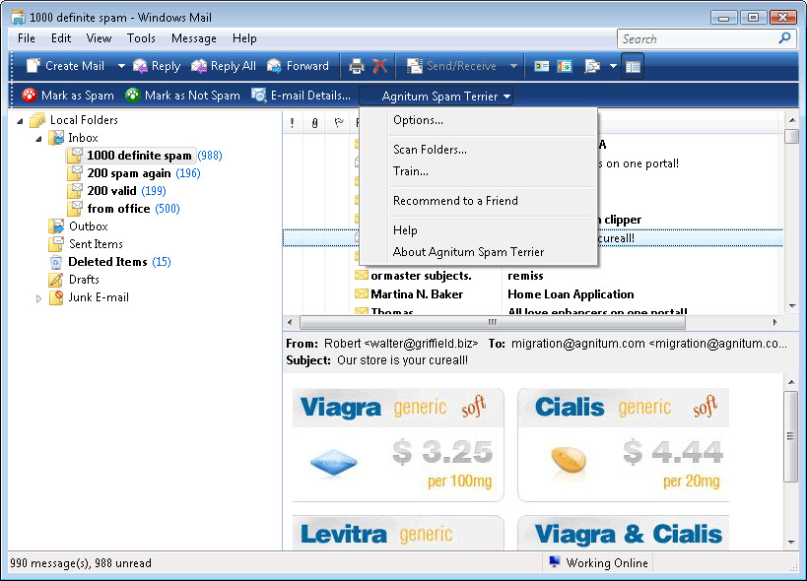Sort by attachment column header
The width and height of the screenshot is (807, 581).
314,123
